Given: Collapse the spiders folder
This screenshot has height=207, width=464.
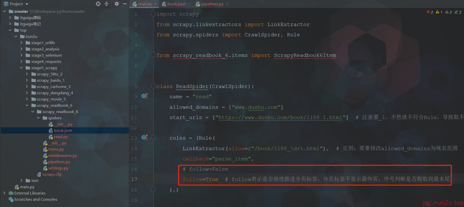Looking at the screenshot, I should (x=38, y=118).
